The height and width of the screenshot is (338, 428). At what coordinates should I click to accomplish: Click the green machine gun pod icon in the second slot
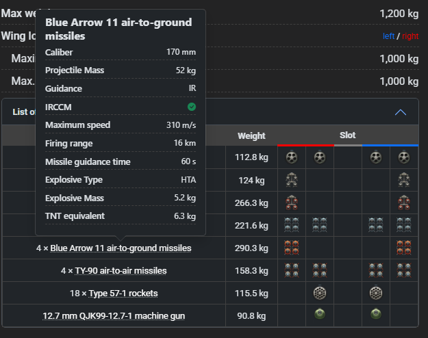tap(320, 314)
